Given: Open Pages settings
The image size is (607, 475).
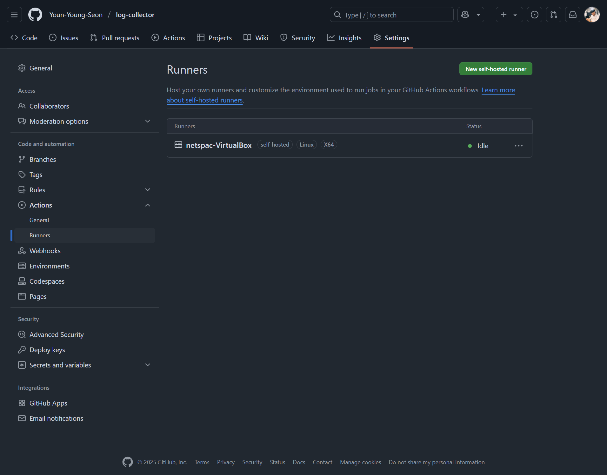Looking at the screenshot, I should [x=85, y=296].
